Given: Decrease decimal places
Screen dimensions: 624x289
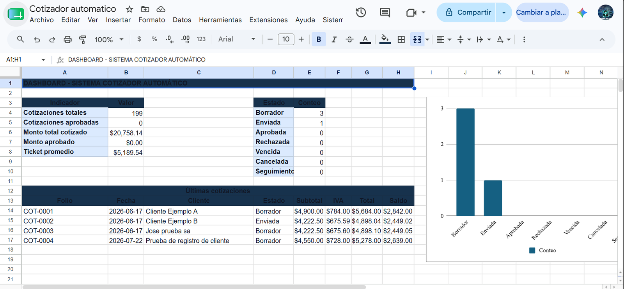Looking at the screenshot, I should tap(170, 39).
